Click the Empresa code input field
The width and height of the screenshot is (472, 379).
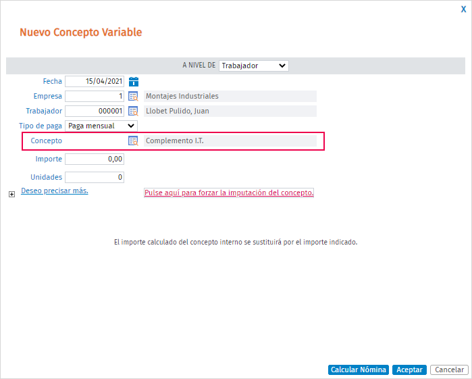point(95,96)
